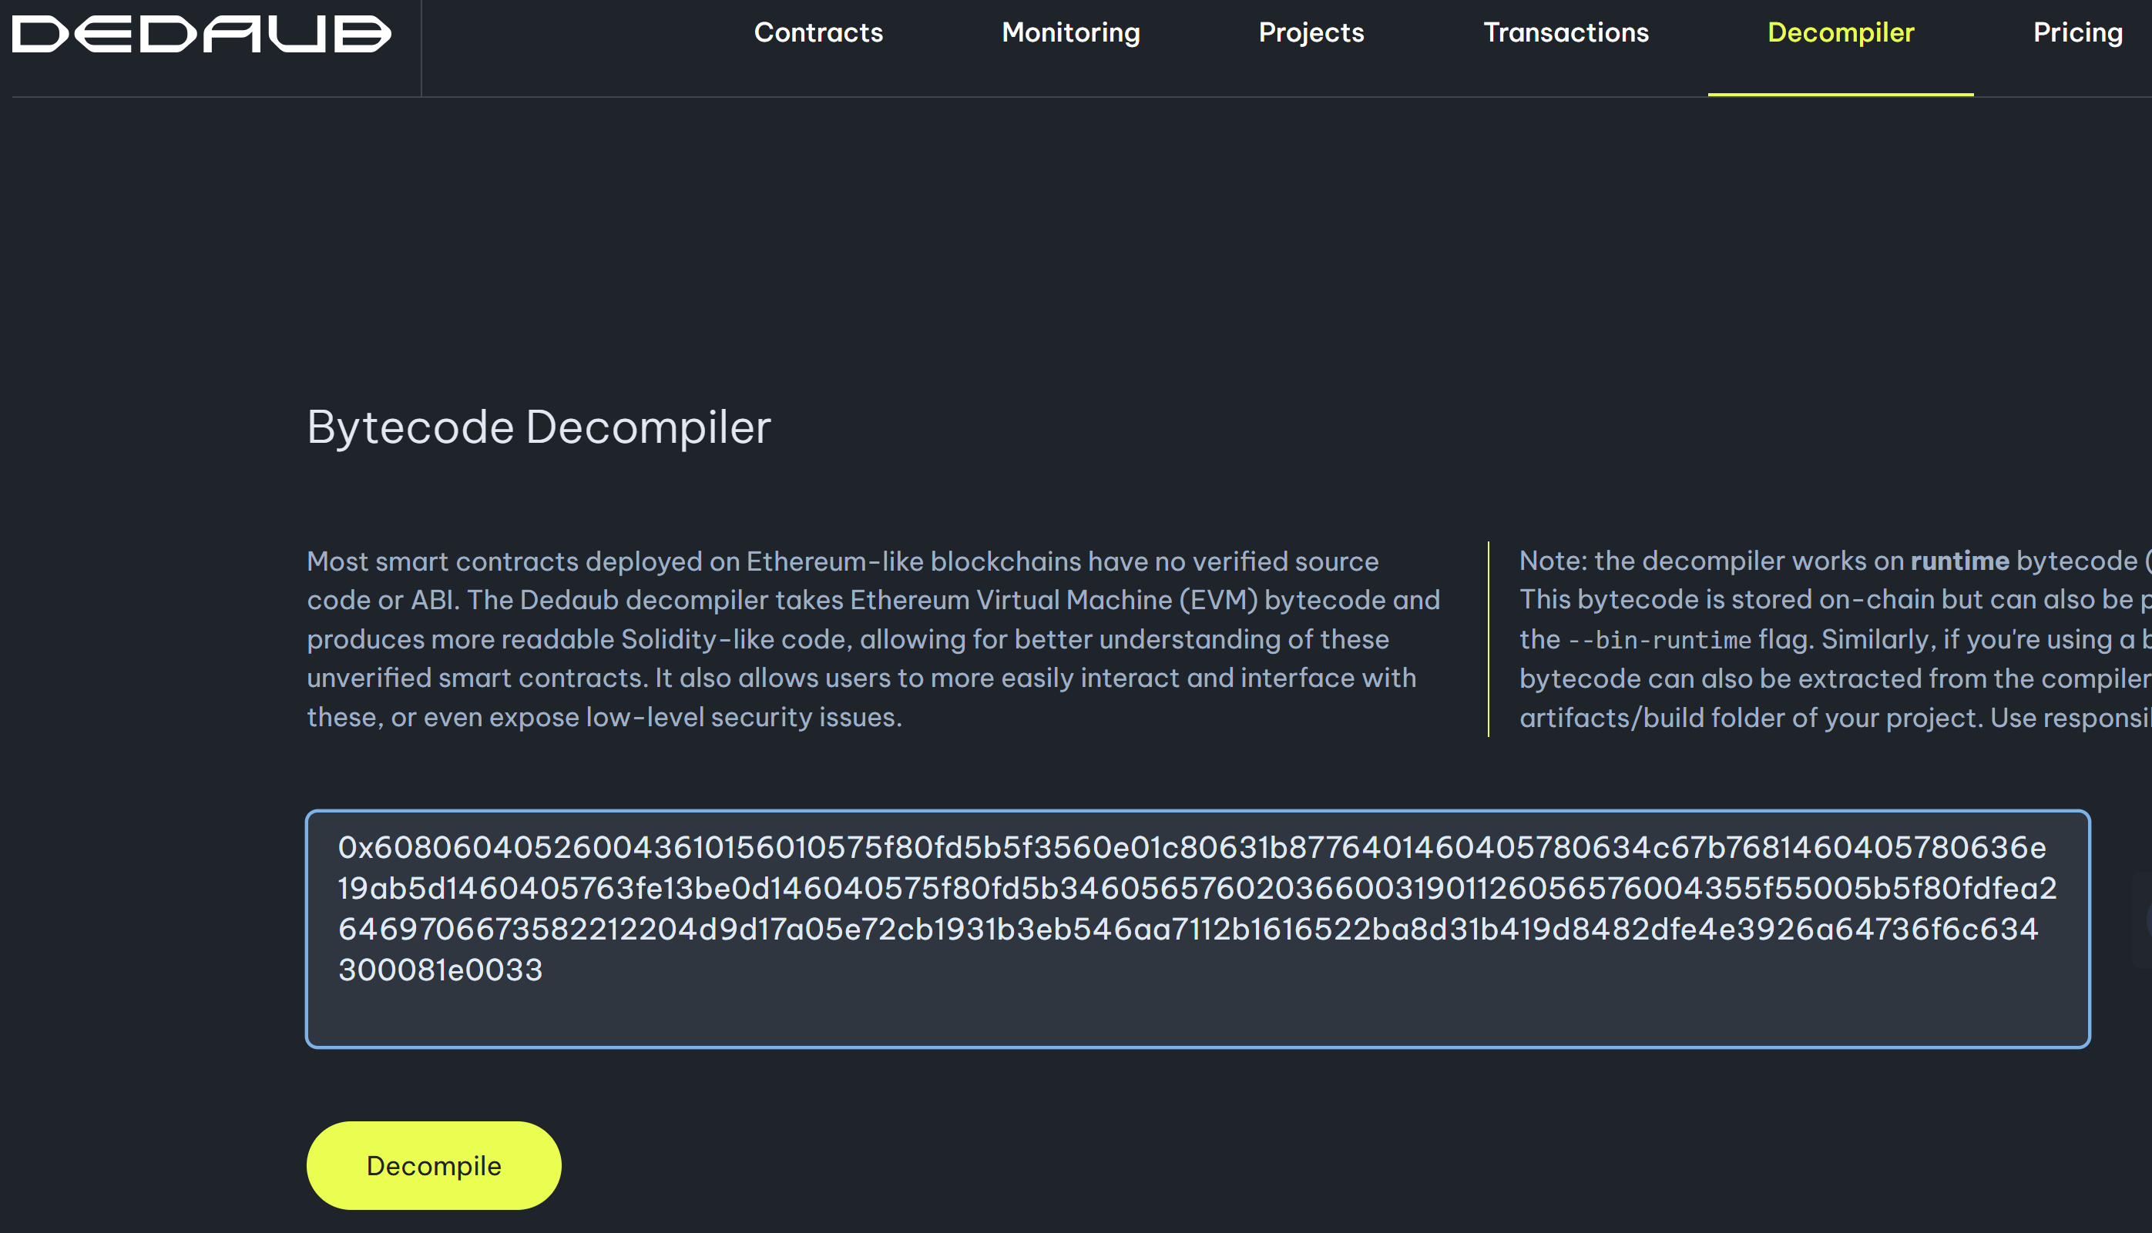Open the Pricing page
2152x1233 pixels.
click(x=2077, y=32)
